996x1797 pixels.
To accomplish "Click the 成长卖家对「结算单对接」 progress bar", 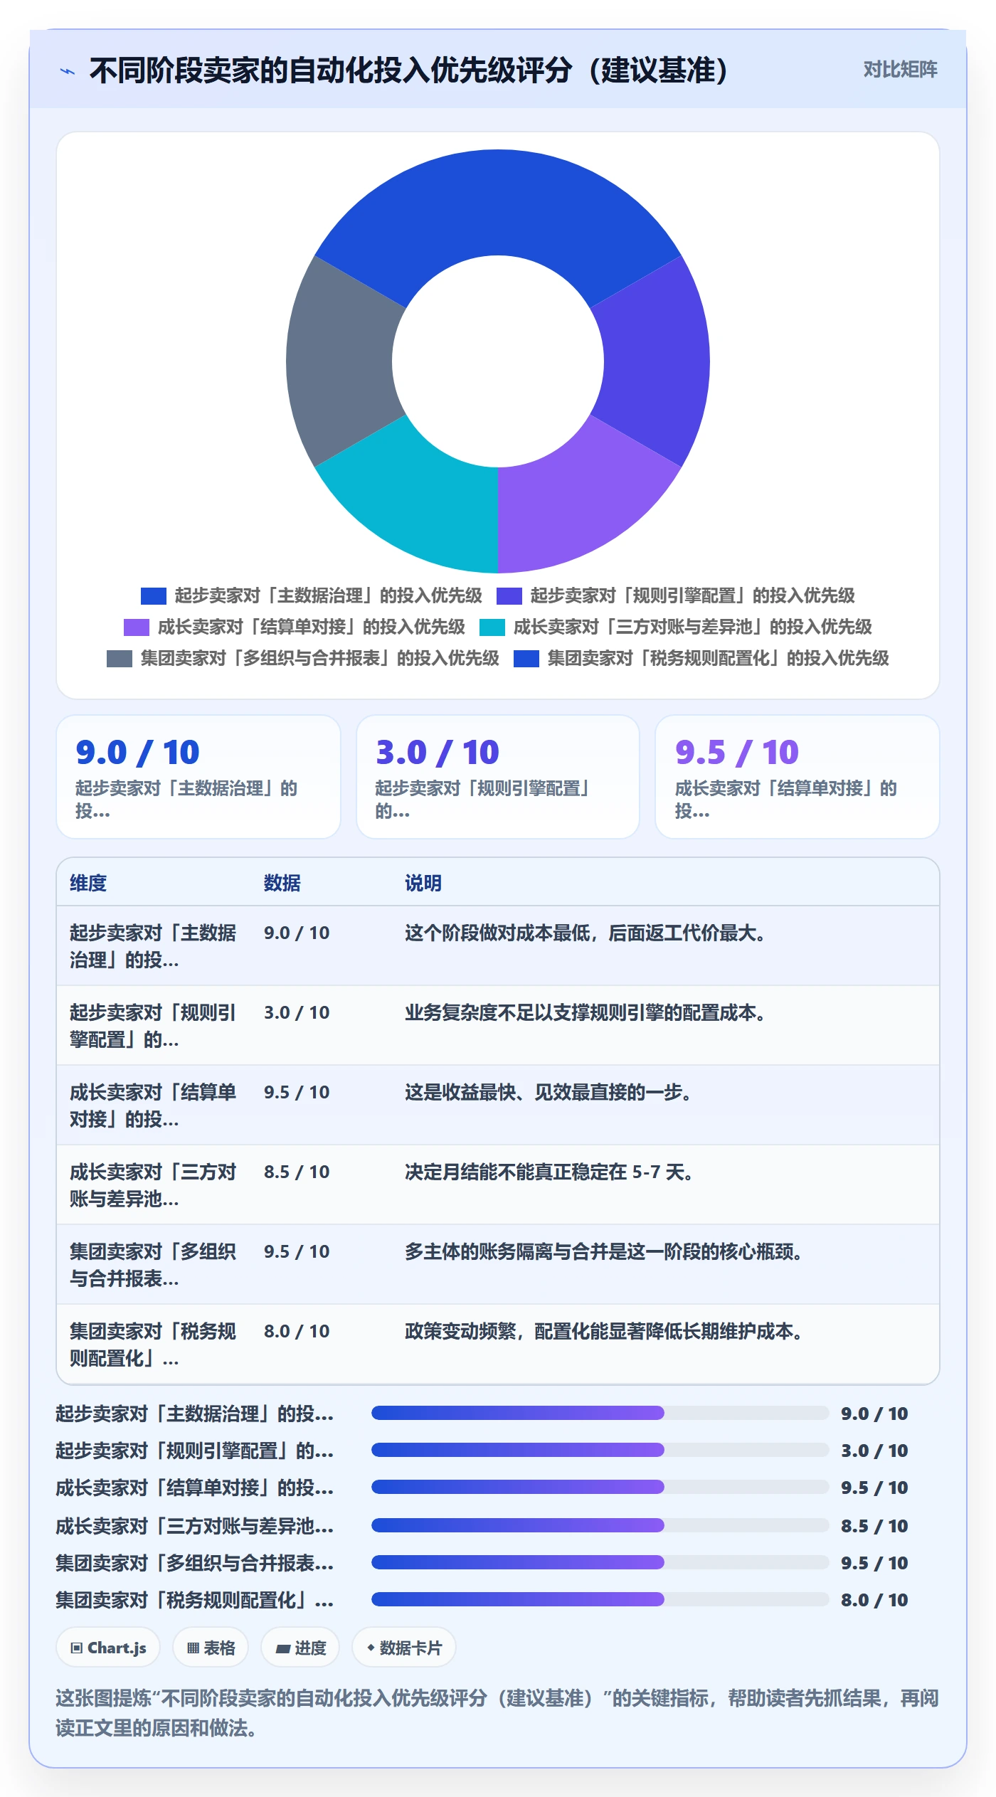I will coord(600,1487).
